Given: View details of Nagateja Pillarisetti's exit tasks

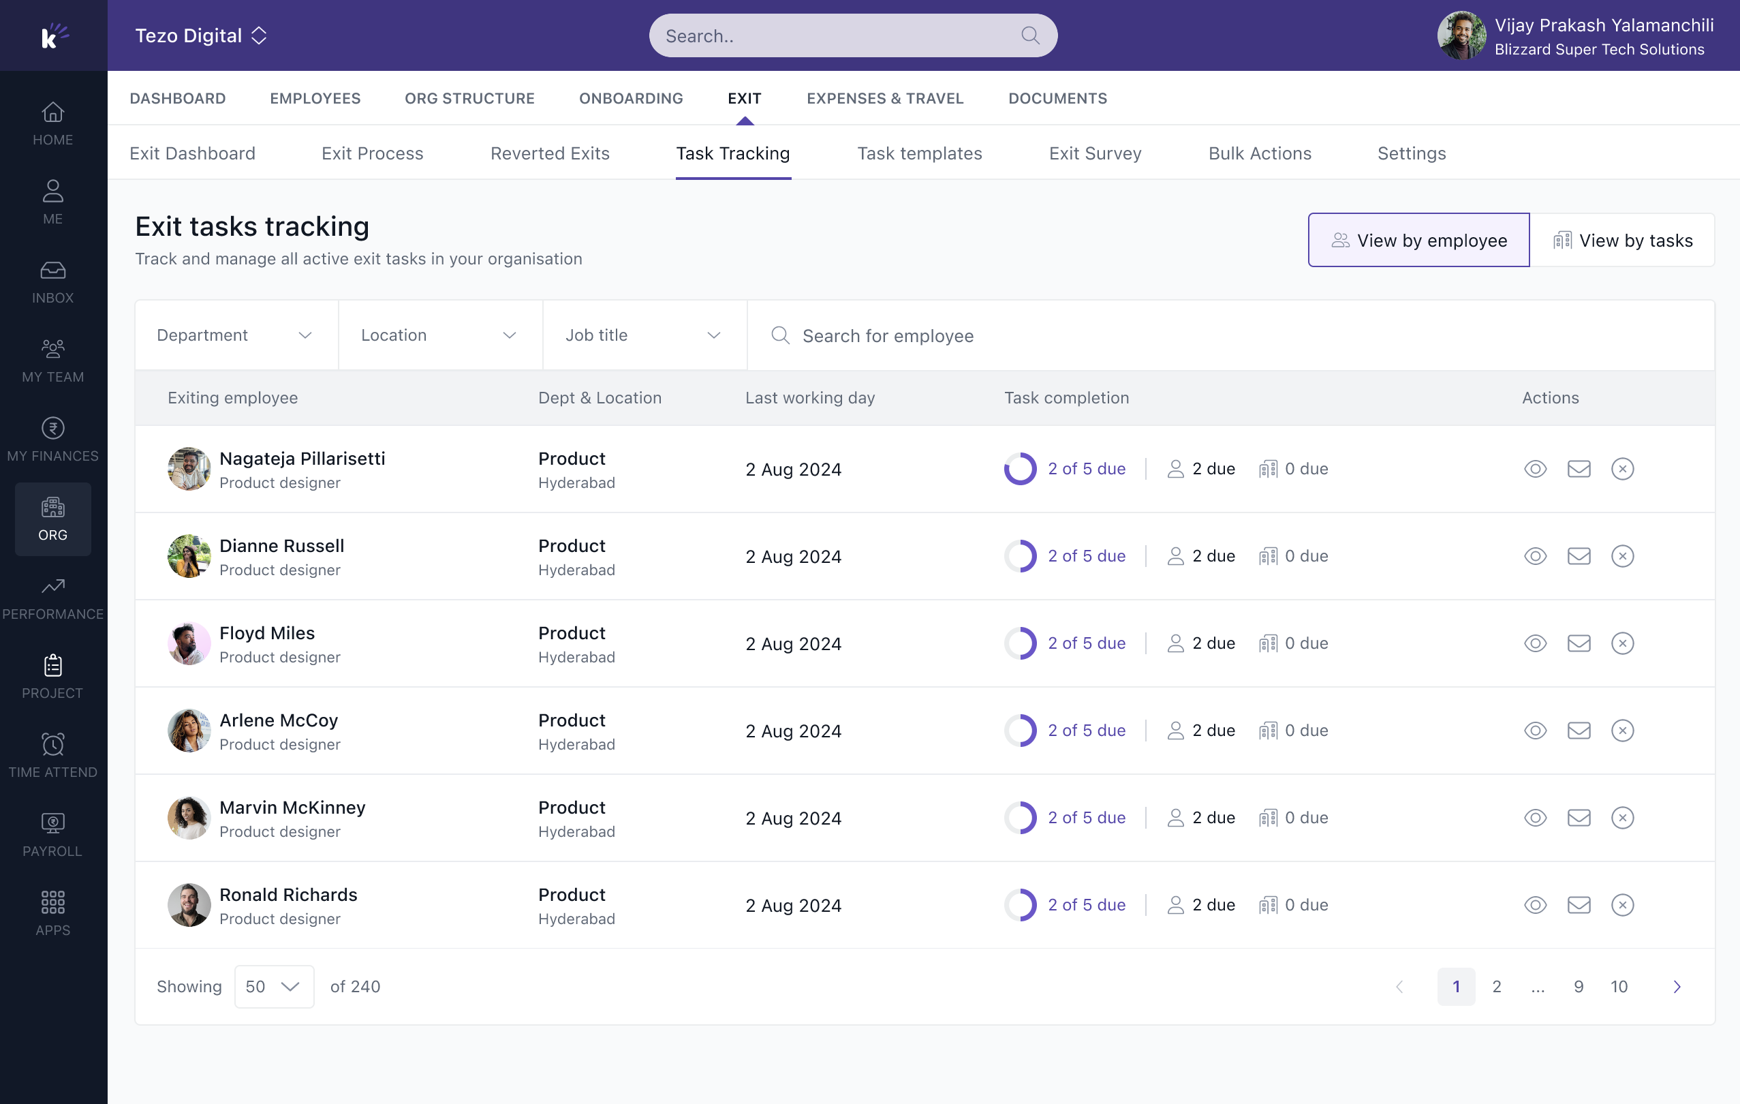Looking at the screenshot, I should [x=1536, y=468].
